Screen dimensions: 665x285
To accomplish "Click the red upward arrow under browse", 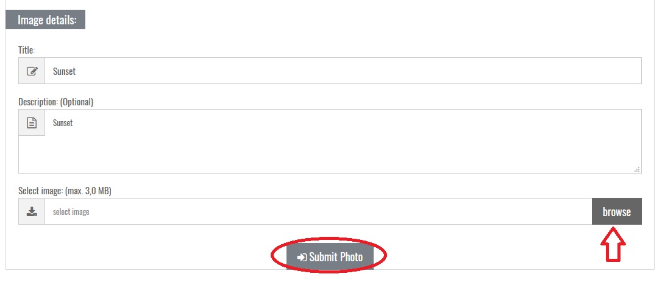I will [x=614, y=244].
